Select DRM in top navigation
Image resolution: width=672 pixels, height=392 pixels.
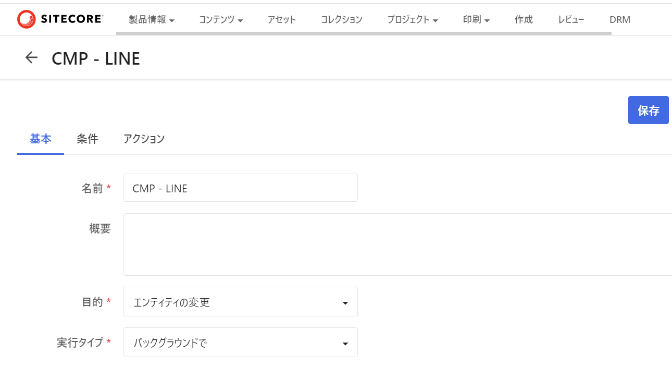tap(620, 20)
